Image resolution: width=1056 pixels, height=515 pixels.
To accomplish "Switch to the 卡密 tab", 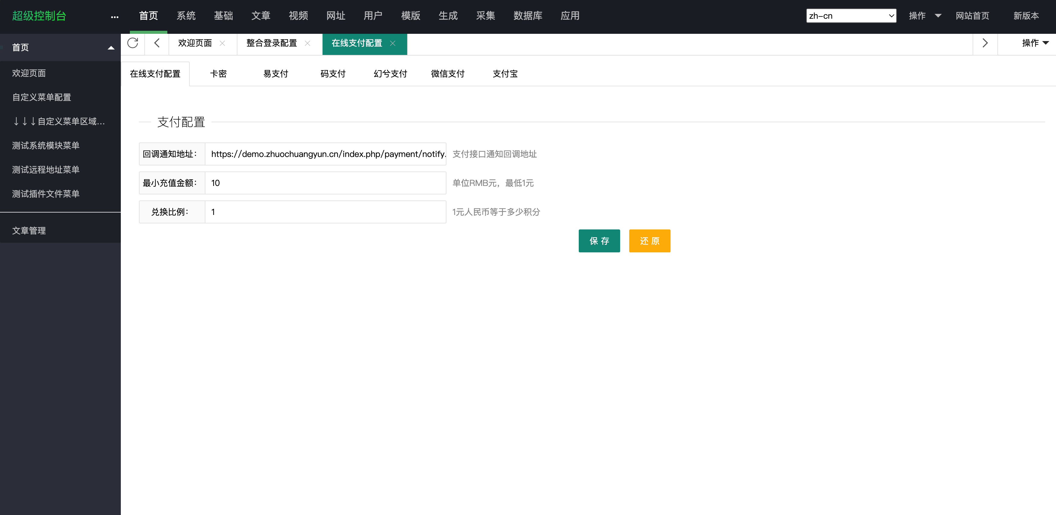I will click(218, 74).
